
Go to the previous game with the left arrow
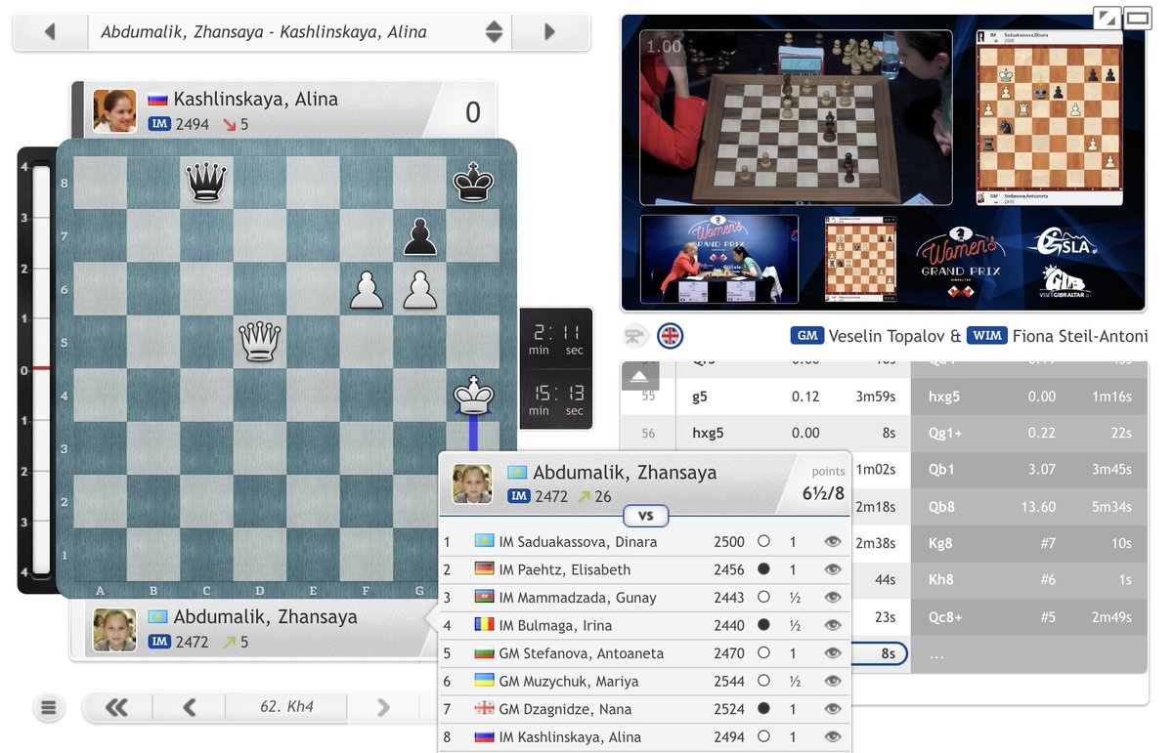tap(50, 32)
